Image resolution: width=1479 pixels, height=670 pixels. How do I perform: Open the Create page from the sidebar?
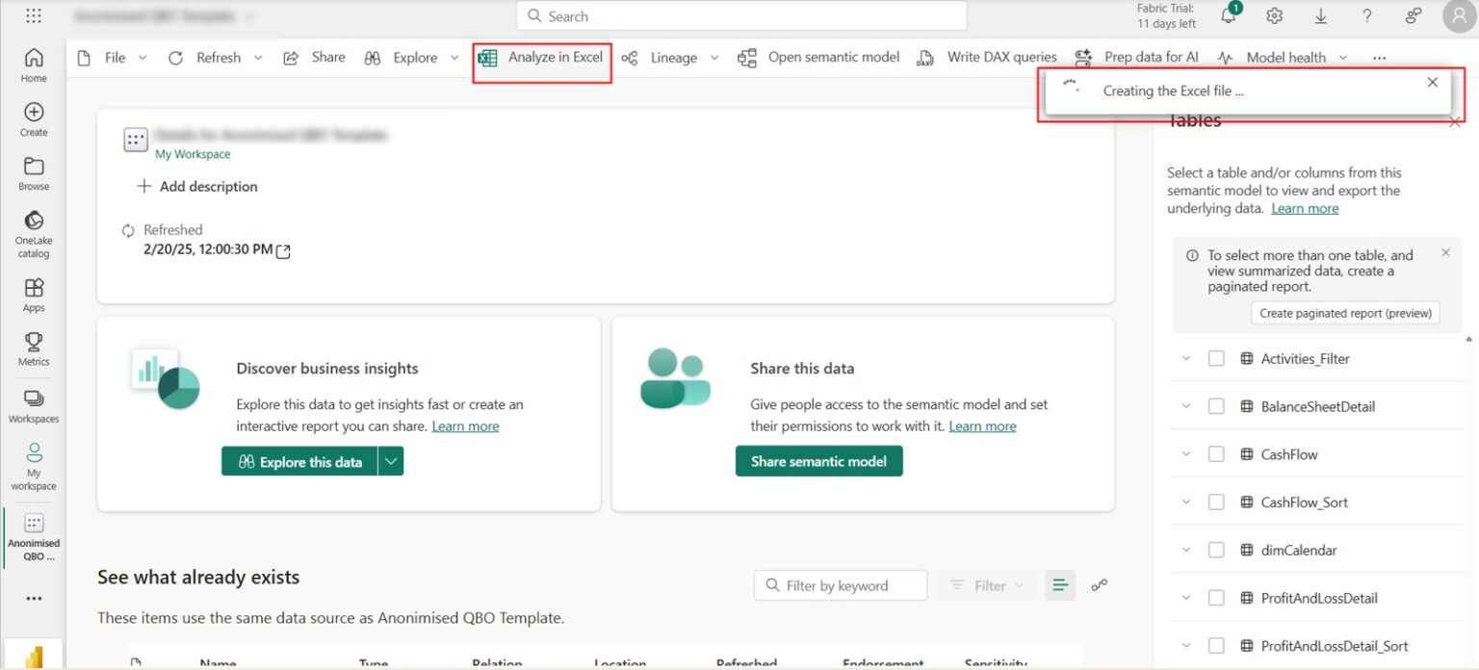34,119
